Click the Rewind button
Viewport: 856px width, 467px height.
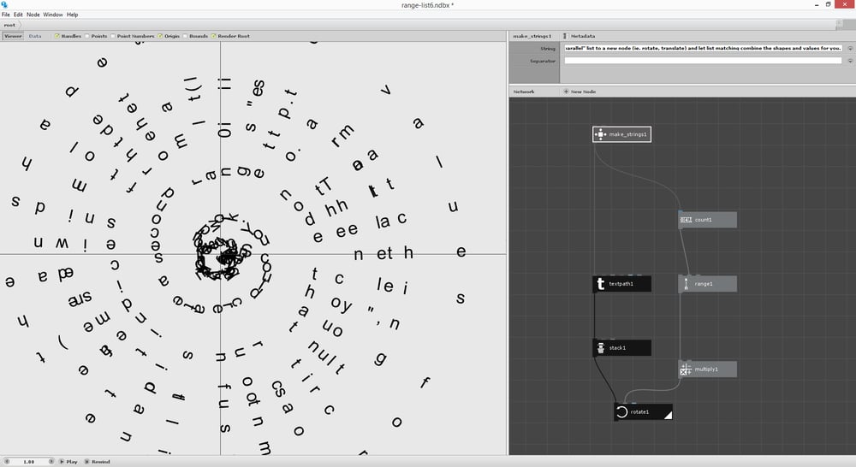pos(98,462)
